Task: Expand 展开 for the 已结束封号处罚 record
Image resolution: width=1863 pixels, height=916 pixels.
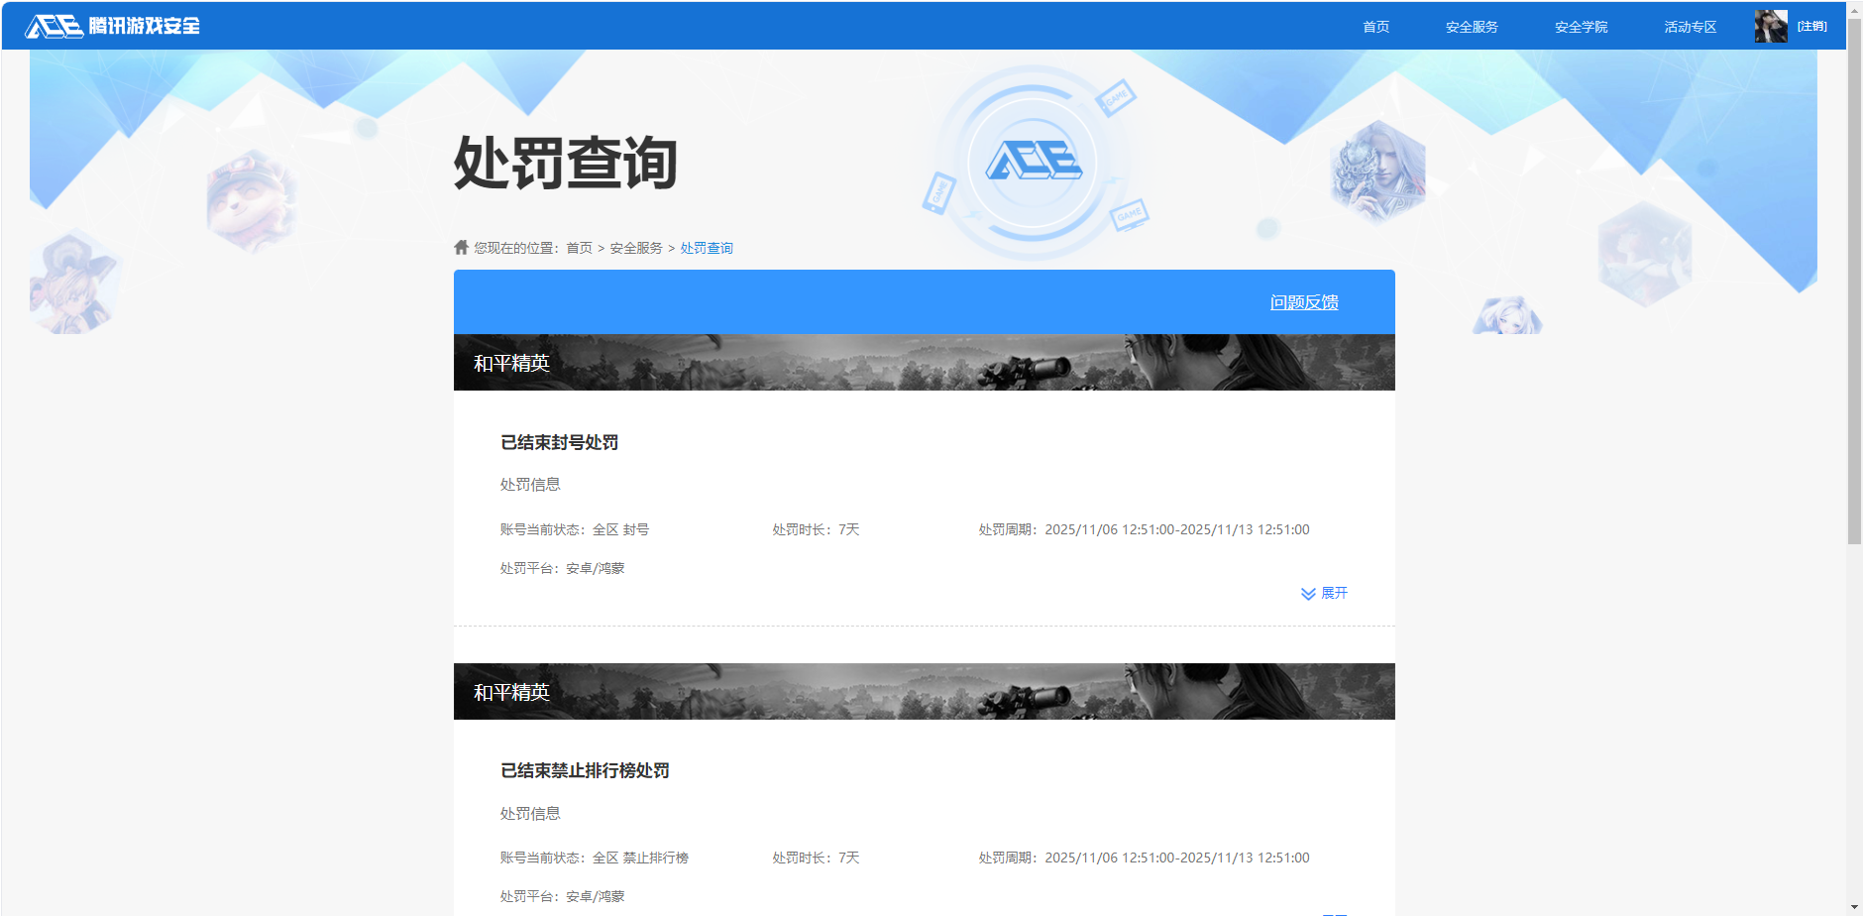Action: point(1325,593)
